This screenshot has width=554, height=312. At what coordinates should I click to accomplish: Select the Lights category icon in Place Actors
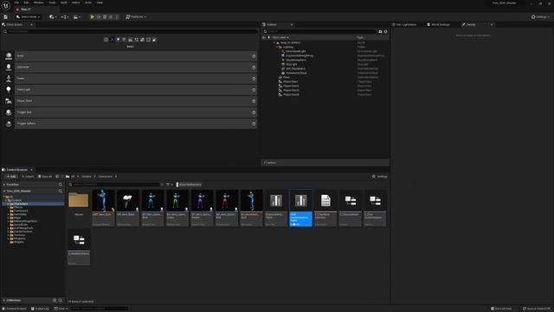tap(119, 40)
